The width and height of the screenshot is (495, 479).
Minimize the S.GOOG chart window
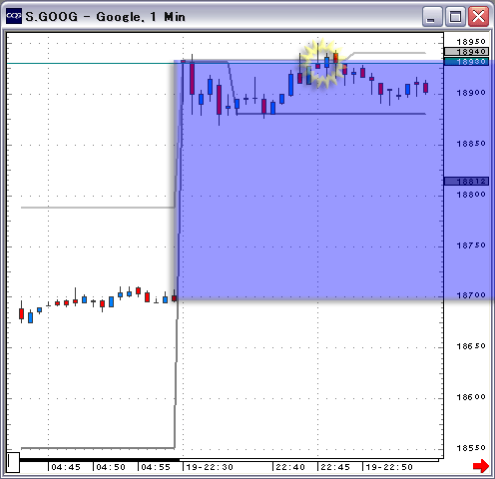tap(432, 17)
